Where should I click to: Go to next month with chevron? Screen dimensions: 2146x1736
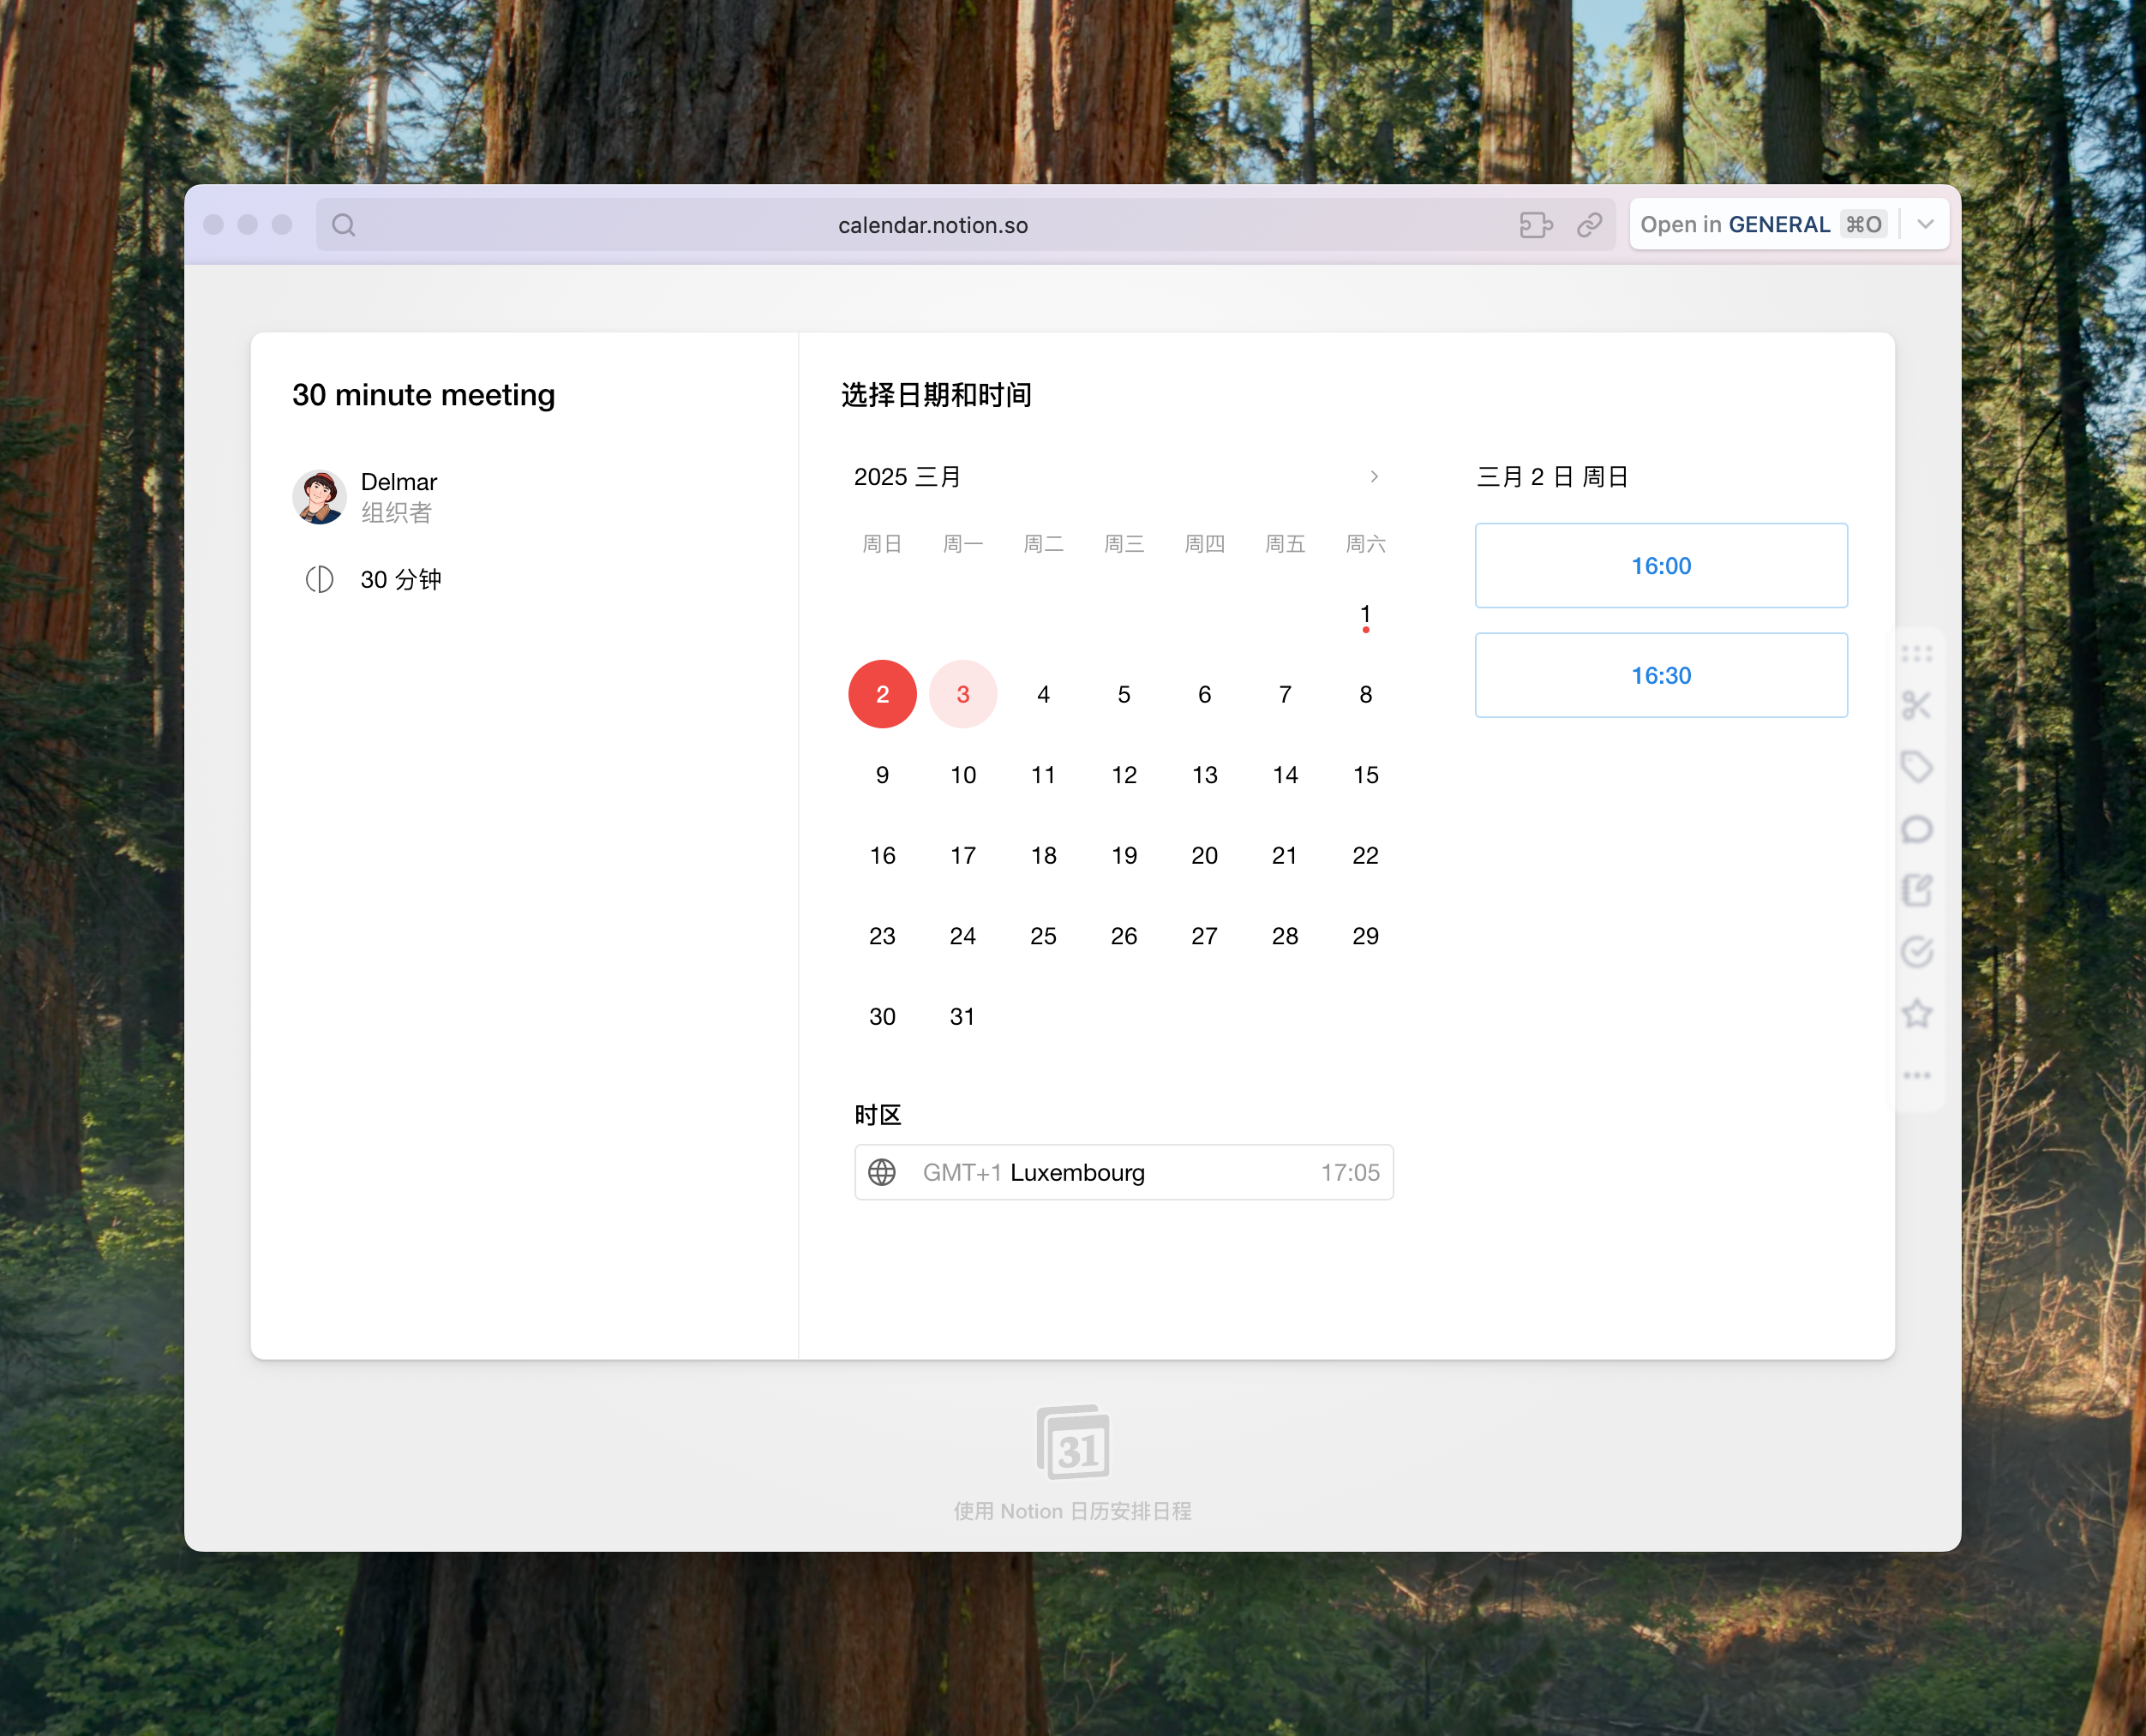coord(1374,477)
